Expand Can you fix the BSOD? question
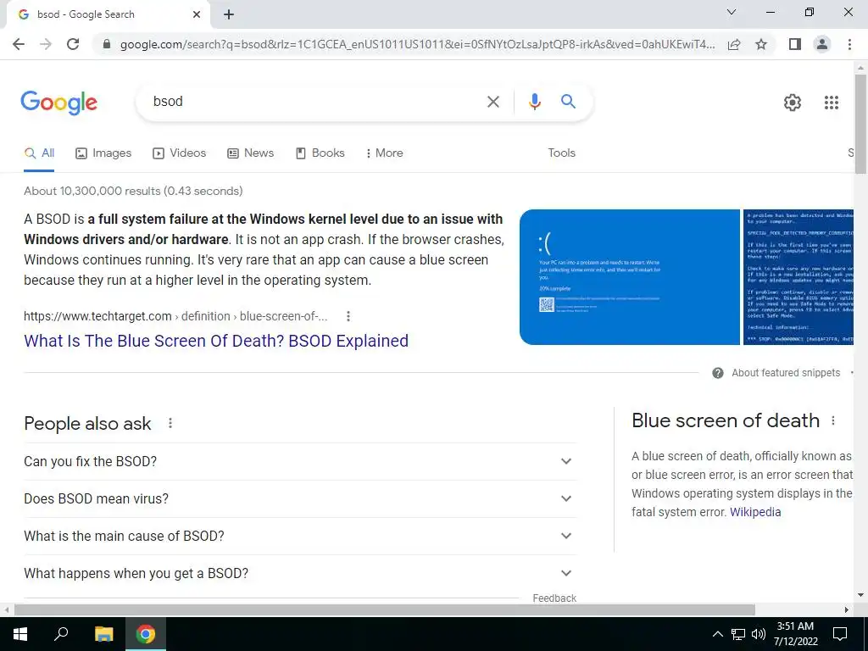The width and height of the screenshot is (868, 651). tap(300, 461)
